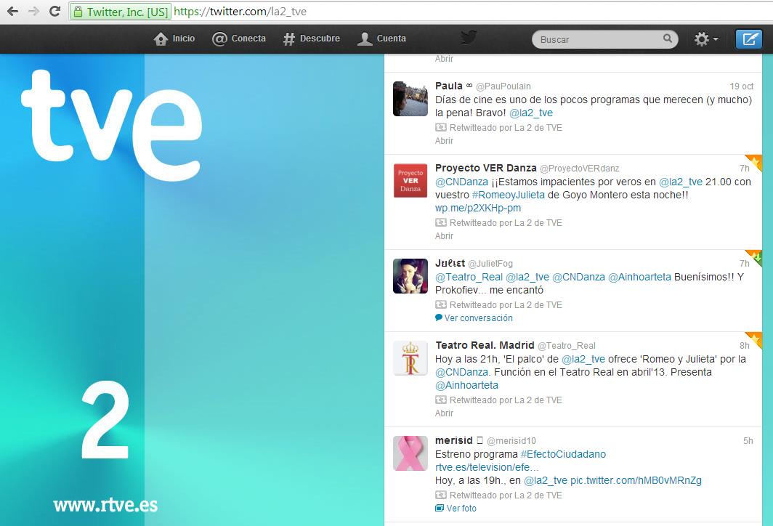Click the browser back arrow

pos(12,11)
